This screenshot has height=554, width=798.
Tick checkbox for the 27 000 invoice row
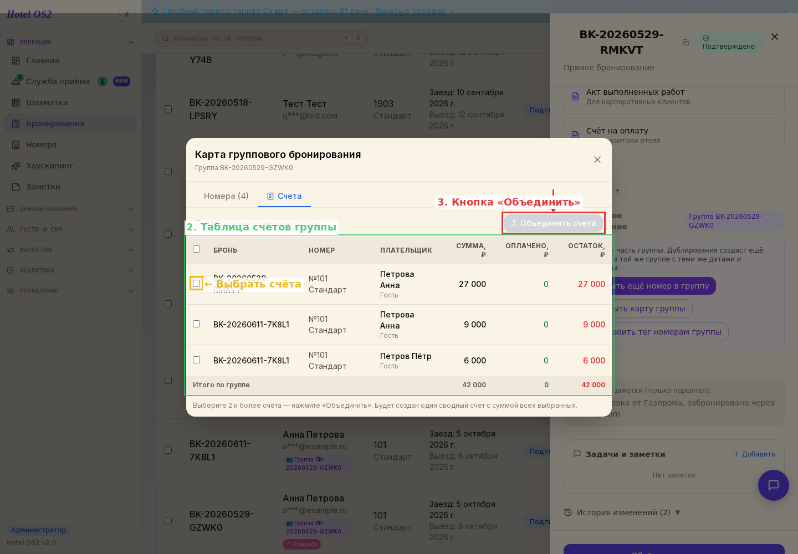[196, 284]
